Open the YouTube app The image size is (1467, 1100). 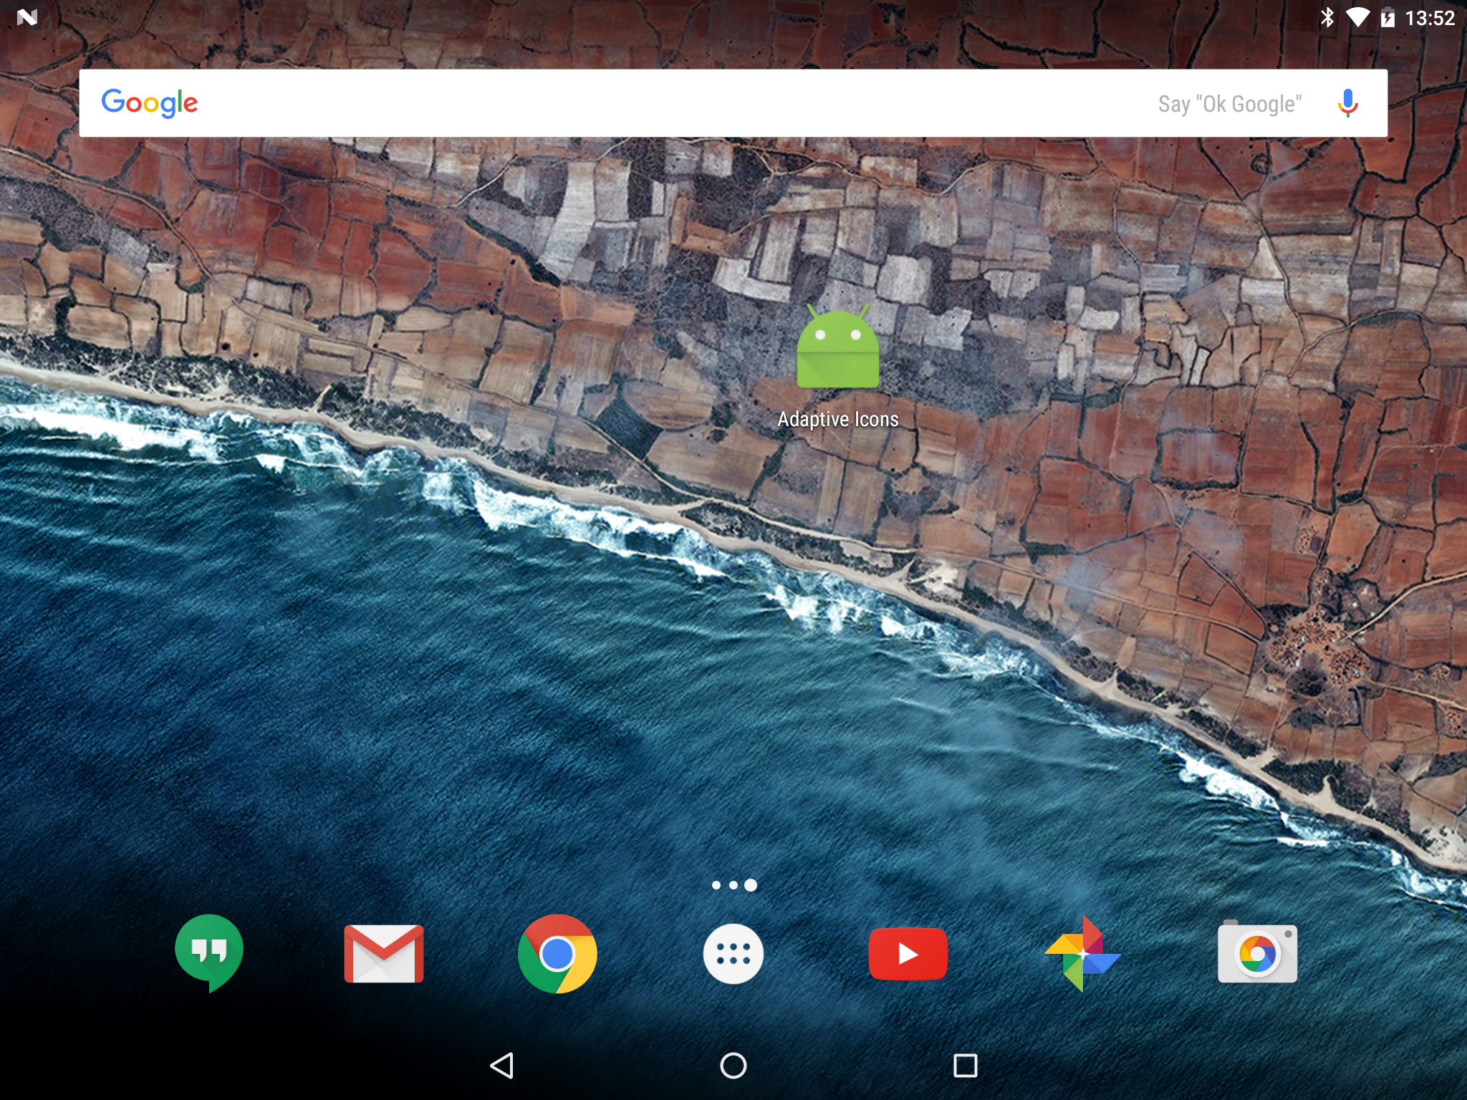click(x=908, y=954)
